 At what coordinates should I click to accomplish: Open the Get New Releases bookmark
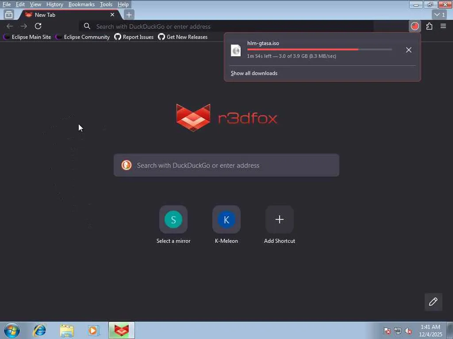click(x=183, y=37)
